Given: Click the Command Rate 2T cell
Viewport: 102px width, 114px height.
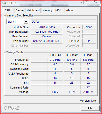Looking at the screenshot, I should [x=88, y=87].
